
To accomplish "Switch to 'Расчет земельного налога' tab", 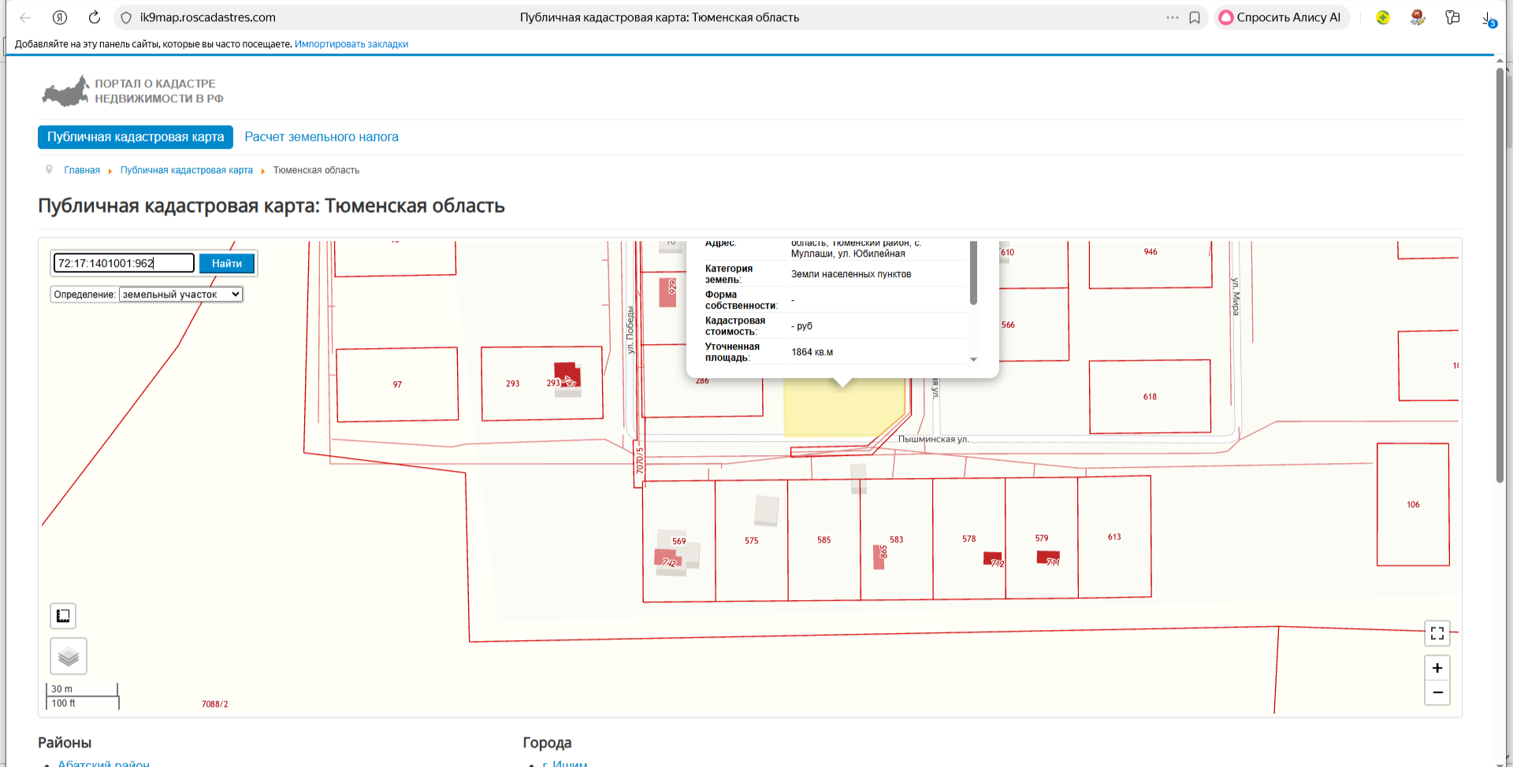I will point(322,137).
